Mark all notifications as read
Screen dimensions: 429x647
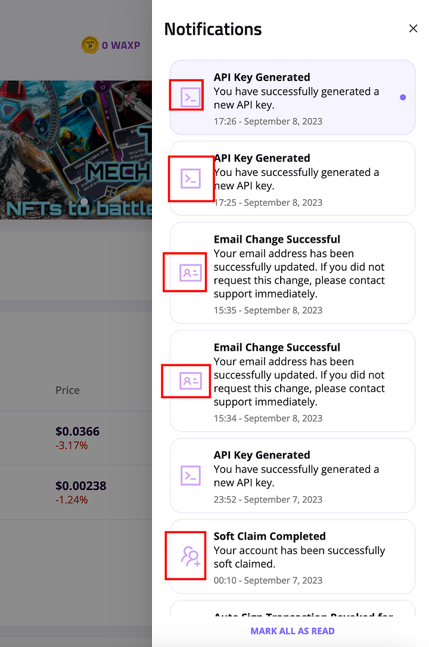(x=293, y=631)
